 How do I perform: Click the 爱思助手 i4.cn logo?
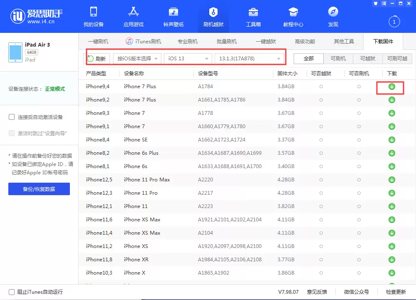36,16
